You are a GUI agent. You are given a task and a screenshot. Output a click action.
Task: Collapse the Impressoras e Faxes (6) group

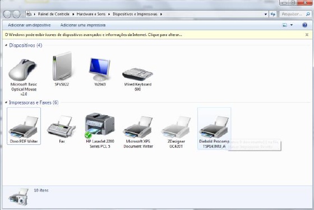pos(6,103)
